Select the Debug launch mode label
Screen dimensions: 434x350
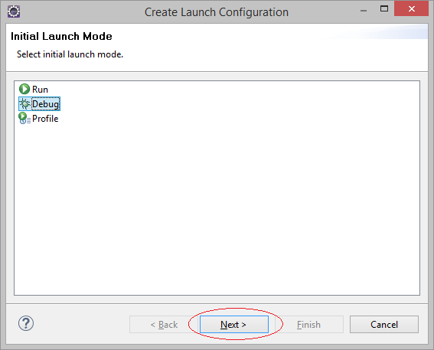pyautogui.click(x=46, y=104)
